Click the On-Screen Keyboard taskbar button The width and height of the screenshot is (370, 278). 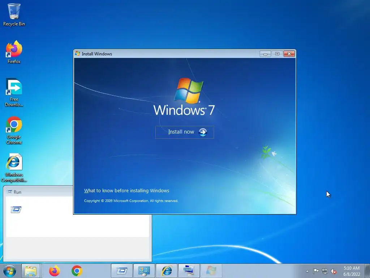point(189,271)
